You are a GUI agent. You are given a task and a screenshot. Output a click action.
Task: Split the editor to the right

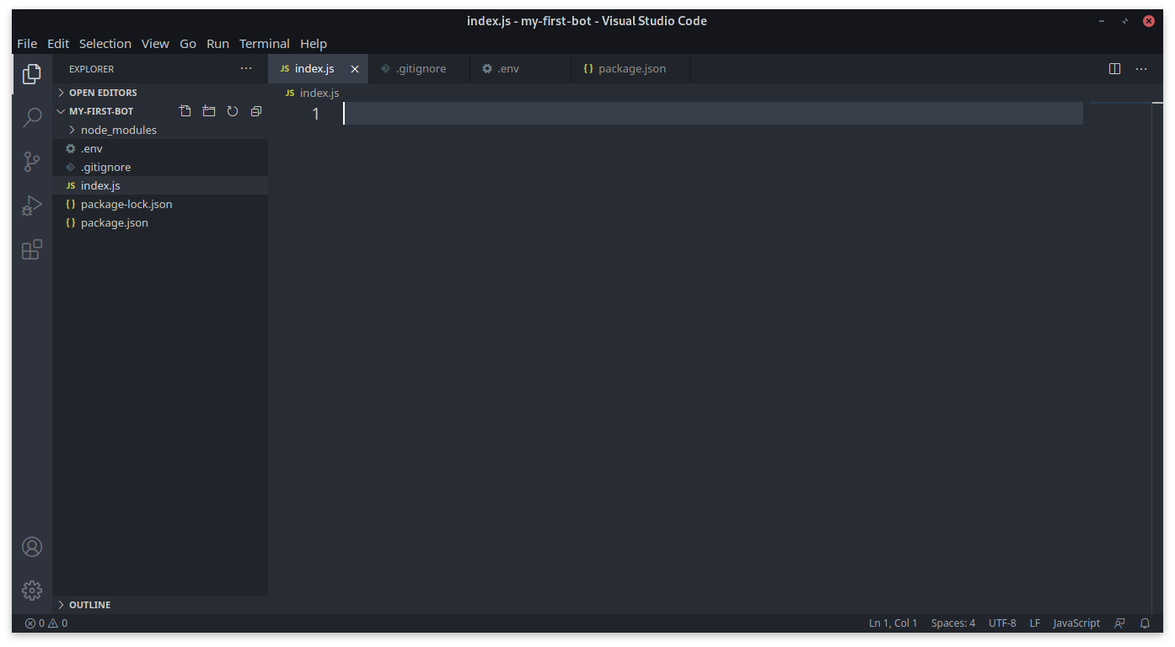(1115, 69)
